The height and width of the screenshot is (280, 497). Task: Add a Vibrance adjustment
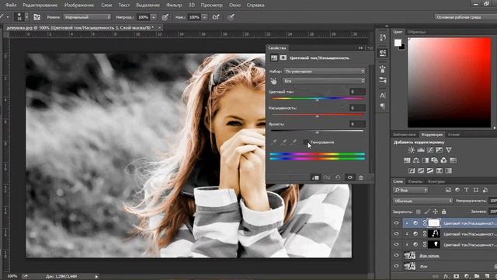pos(449,150)
